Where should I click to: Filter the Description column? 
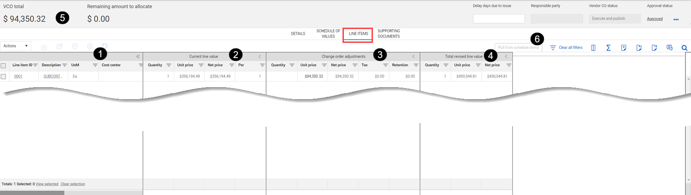[65, 65]
